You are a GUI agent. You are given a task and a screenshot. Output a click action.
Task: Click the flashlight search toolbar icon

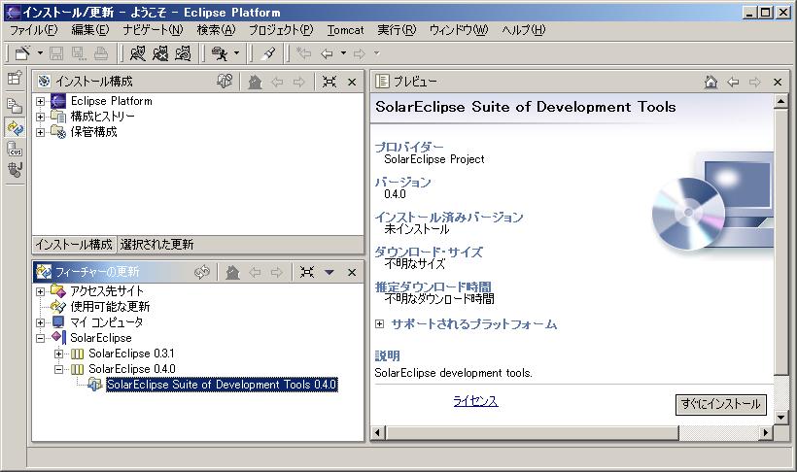pyautogui.click(x=268, y=53)
